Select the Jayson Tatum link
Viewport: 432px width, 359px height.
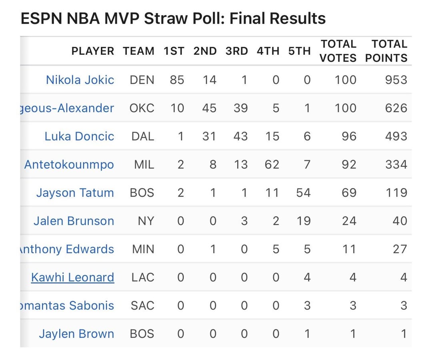pos(75,193)
